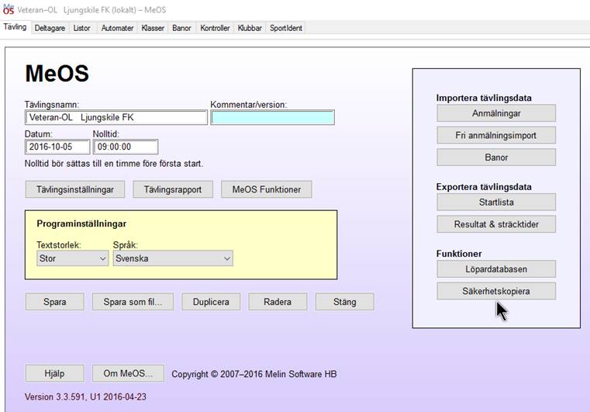Click the Copyright Melin Software HB text

(254, 374)
